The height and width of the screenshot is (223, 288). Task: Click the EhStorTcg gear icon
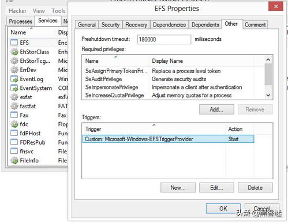coord(14,61)
